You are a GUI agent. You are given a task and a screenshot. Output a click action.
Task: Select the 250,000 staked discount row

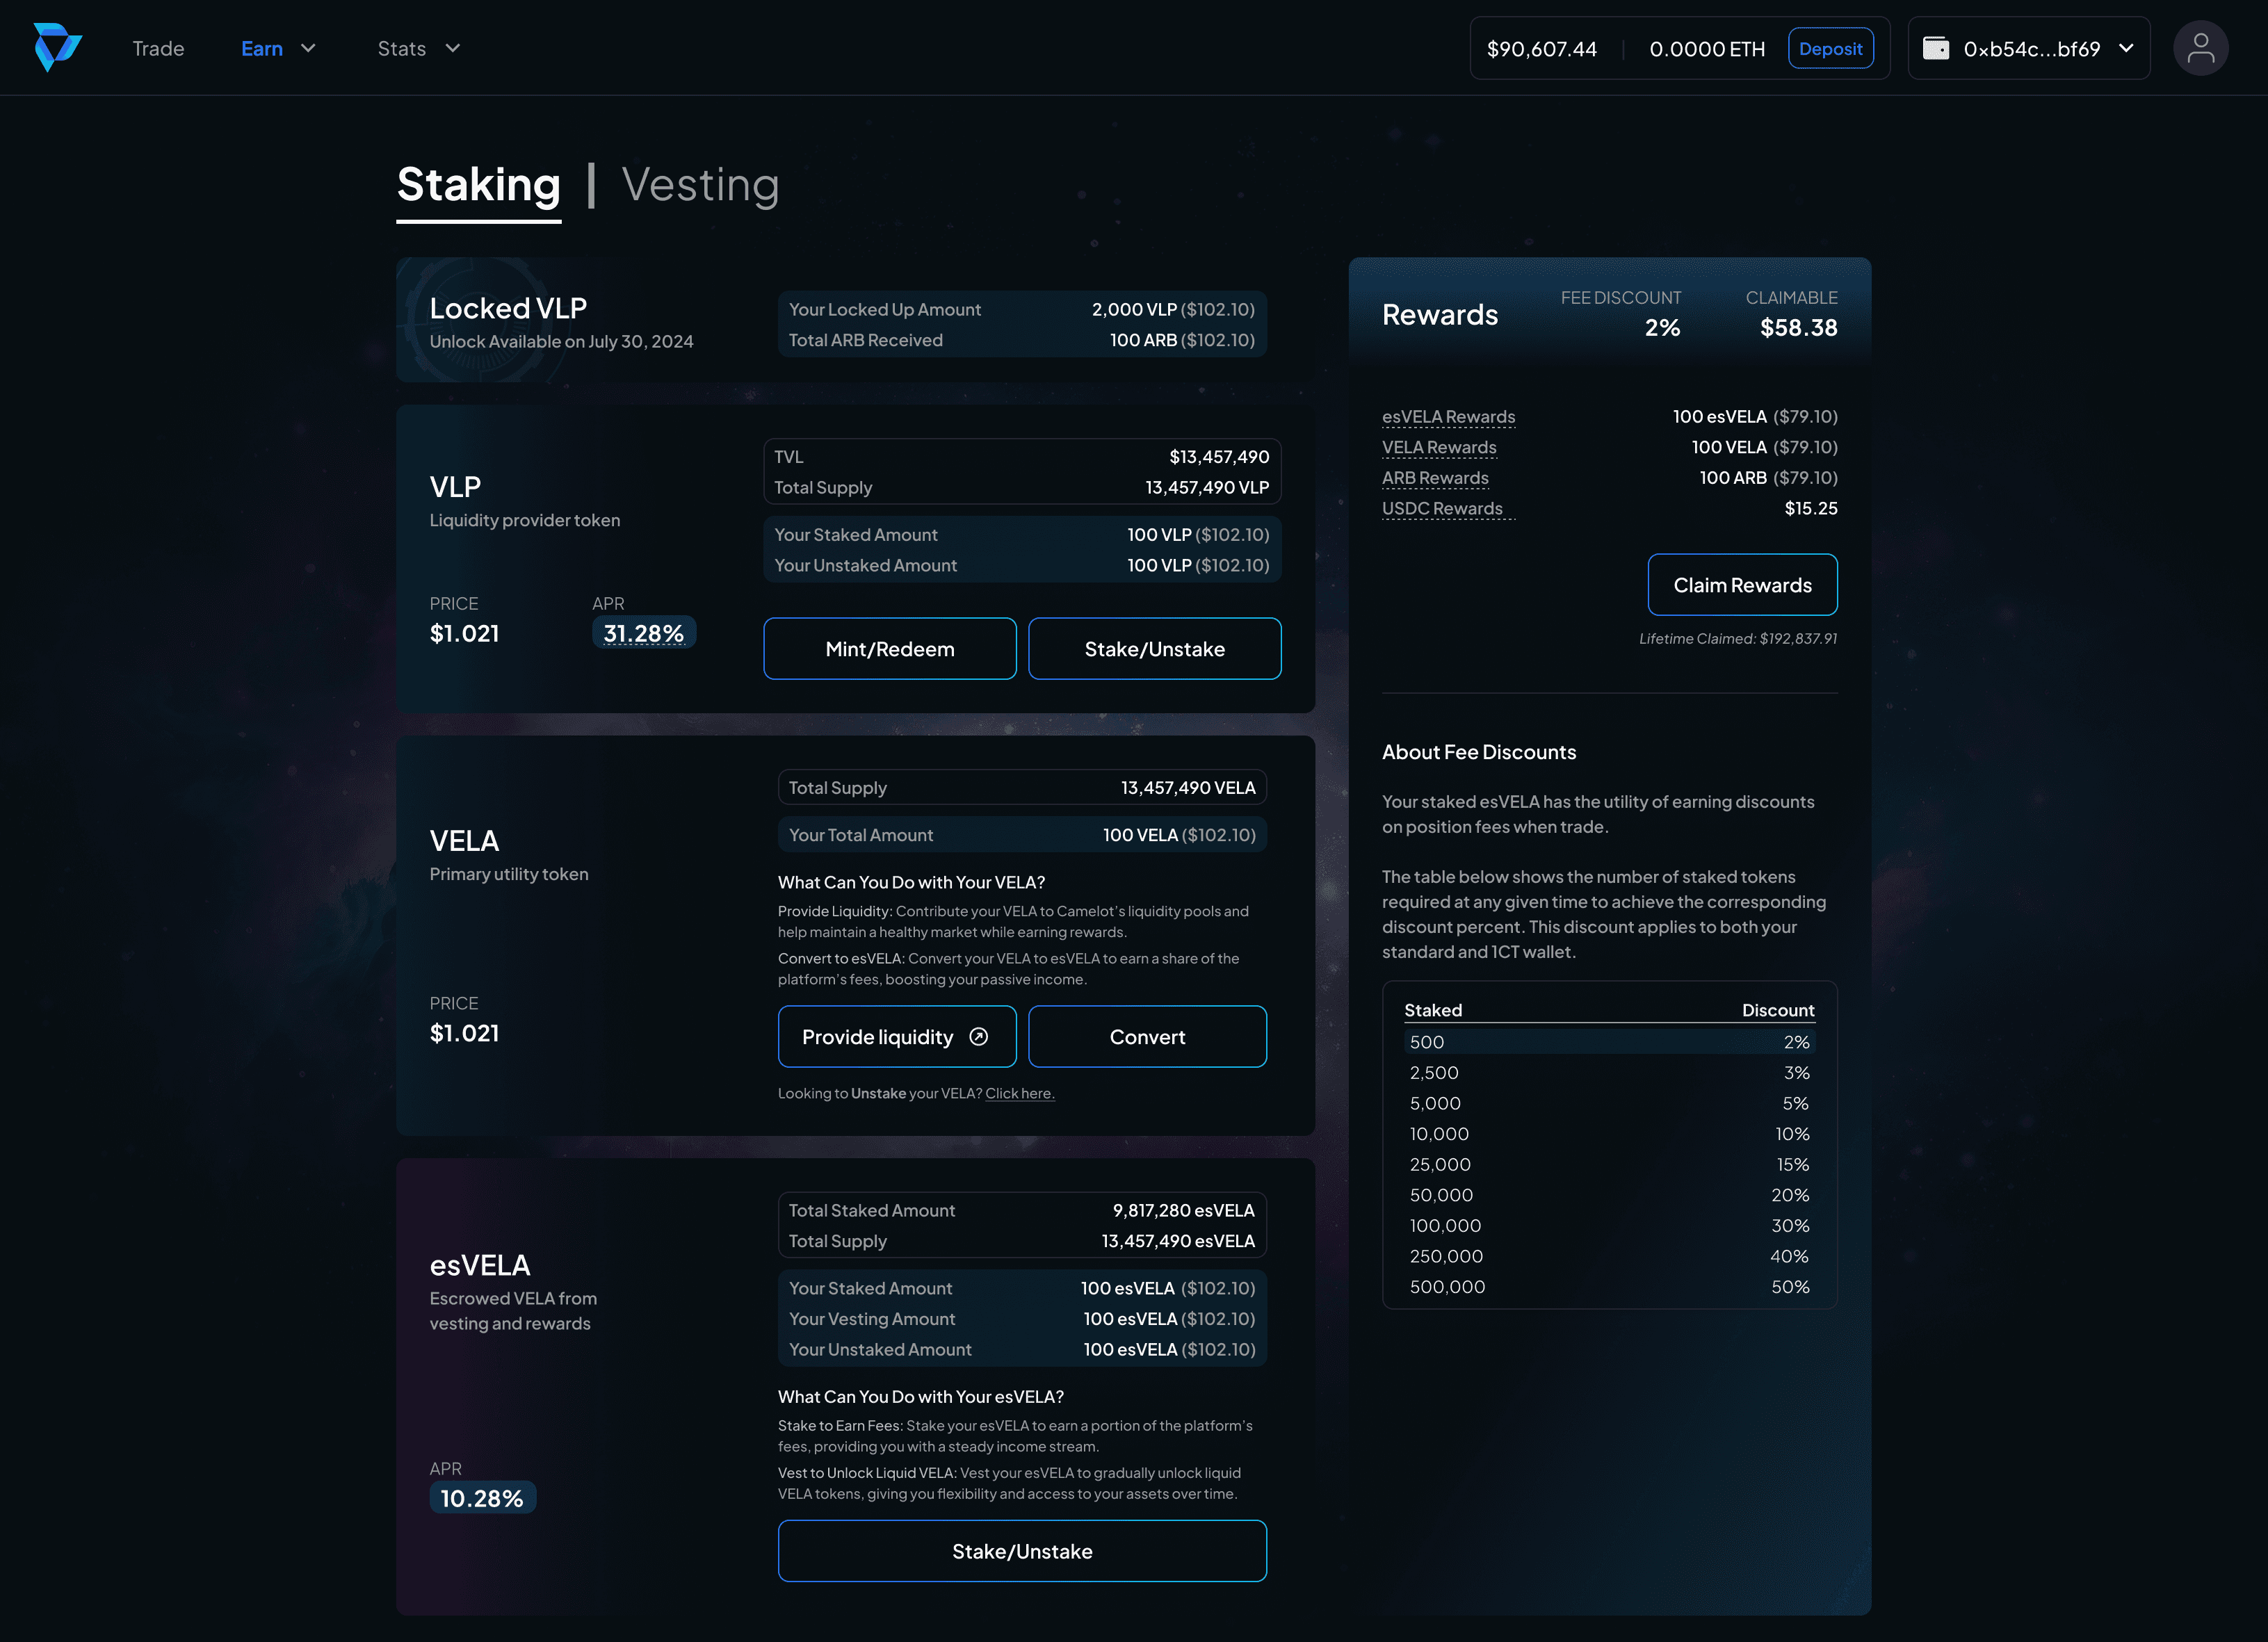pos(1609,1256)
